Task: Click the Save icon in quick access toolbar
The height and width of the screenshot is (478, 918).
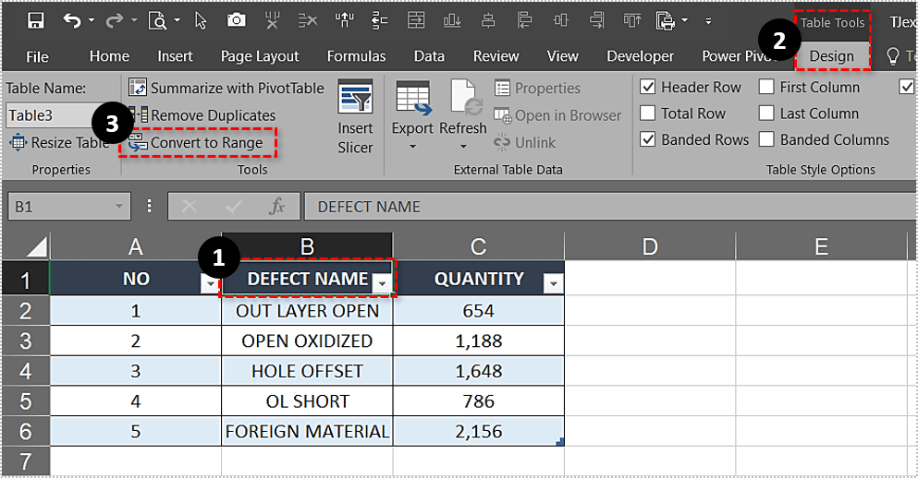Action: coord(36,20)
